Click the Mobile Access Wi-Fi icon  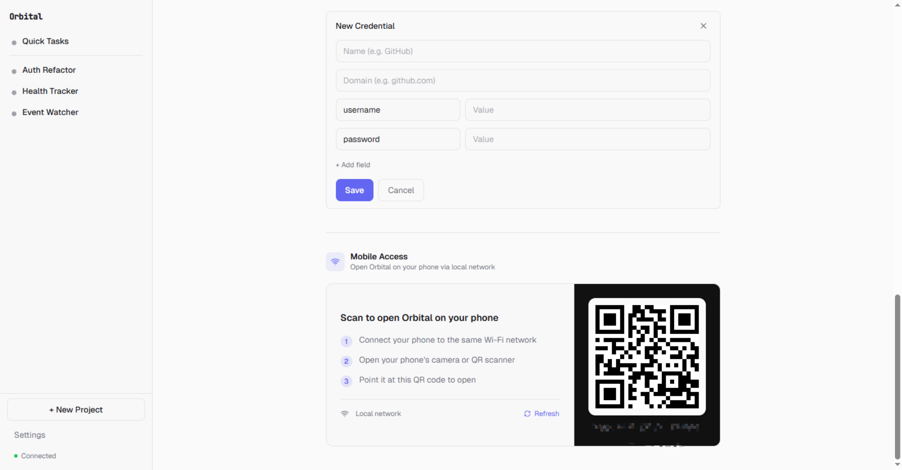[335, 262]
